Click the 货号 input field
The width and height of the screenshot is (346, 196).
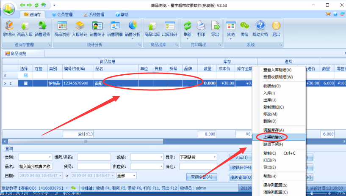(94, 166)
